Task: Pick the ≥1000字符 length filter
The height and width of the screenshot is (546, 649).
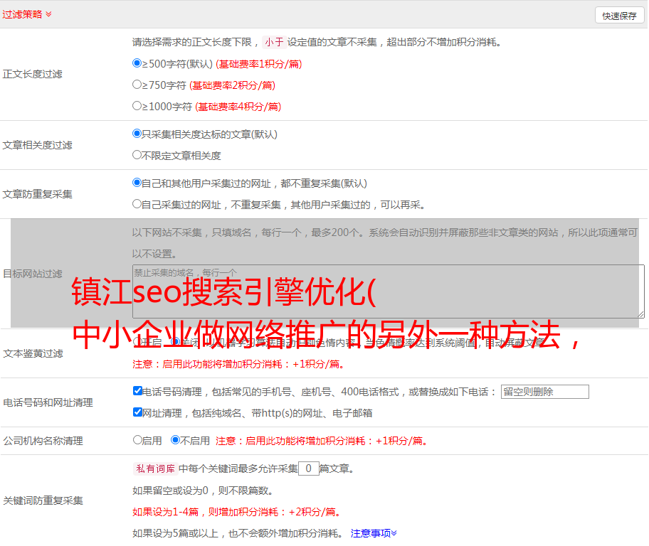Action: click(137, 106)
